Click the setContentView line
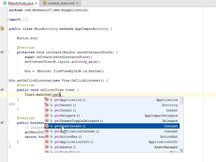The image size is (216, 162). pyautogui.click(x=62, y=62)
